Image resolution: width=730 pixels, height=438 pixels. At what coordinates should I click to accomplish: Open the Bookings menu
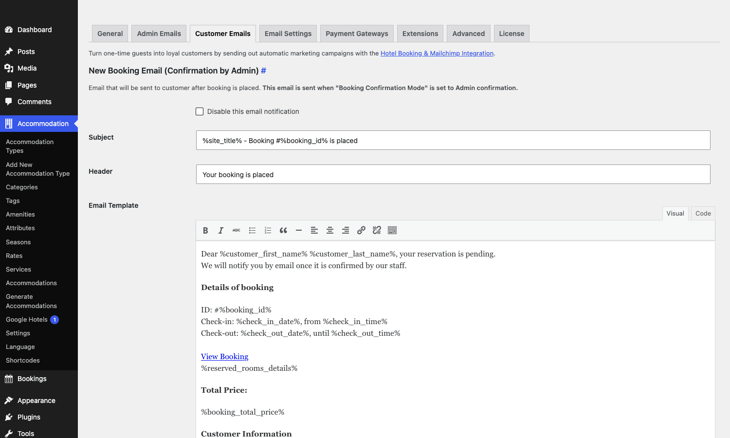point(39,379)
